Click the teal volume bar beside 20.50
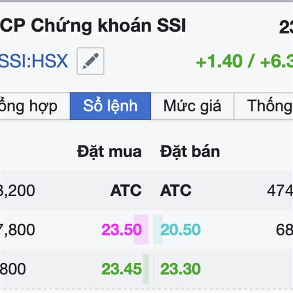 pyautogui.click(x=158, y=230)
